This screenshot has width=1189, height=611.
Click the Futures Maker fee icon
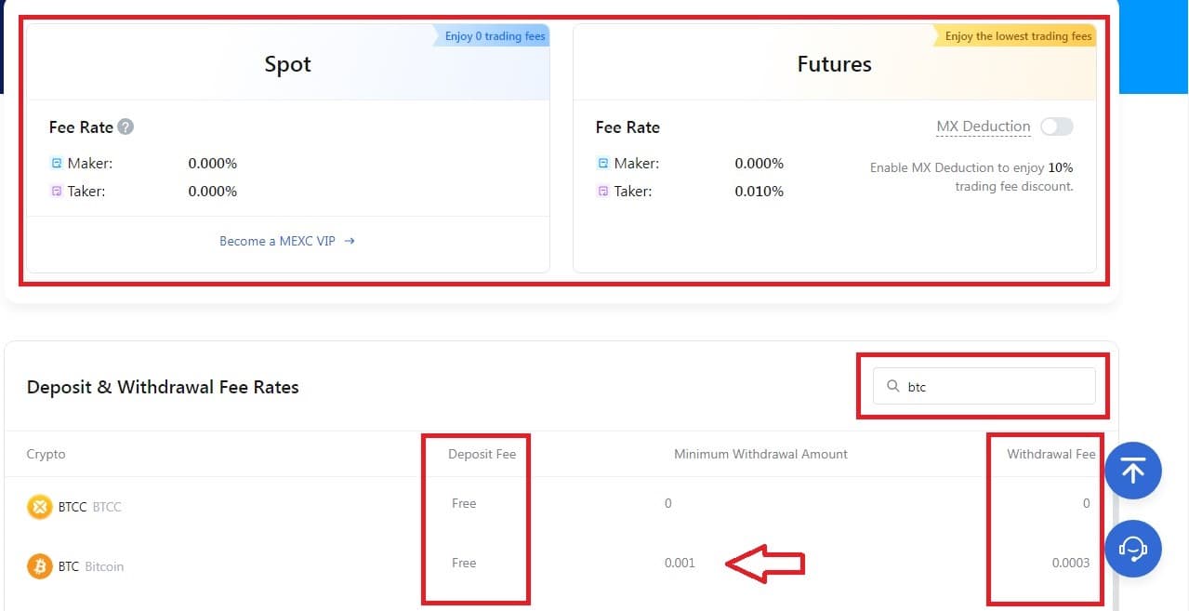[602, 164]
